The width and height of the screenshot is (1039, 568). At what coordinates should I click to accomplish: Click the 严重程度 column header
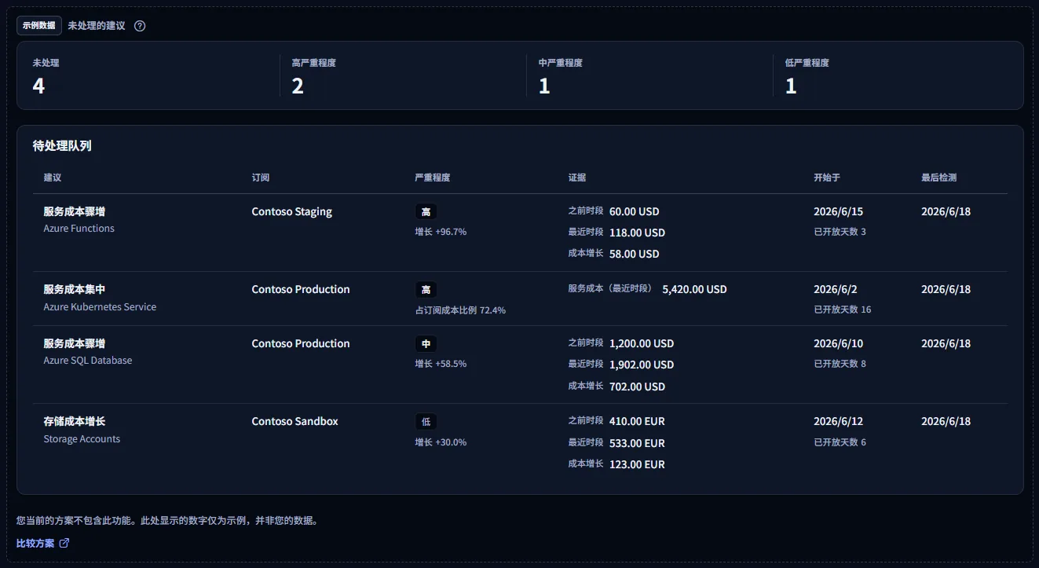tap(433, 178)
